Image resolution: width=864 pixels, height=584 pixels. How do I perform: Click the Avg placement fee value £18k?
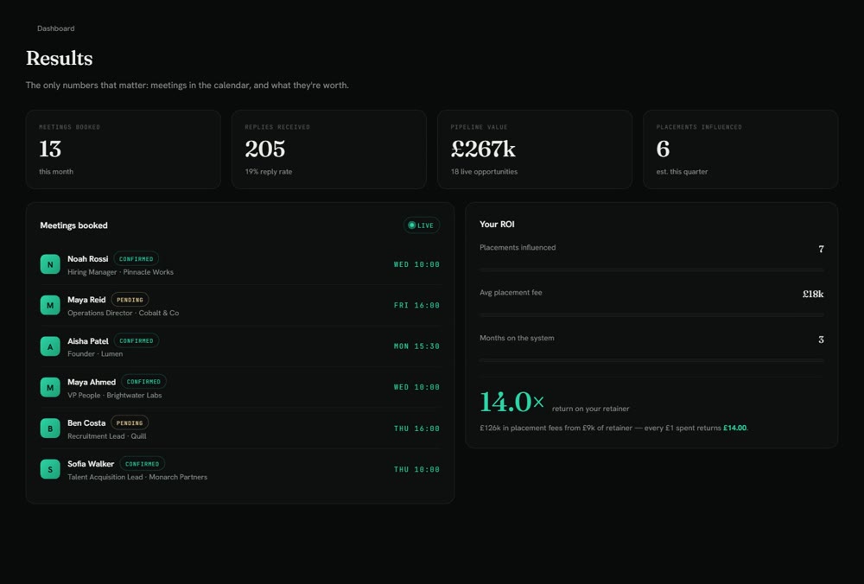pos(813,295)
